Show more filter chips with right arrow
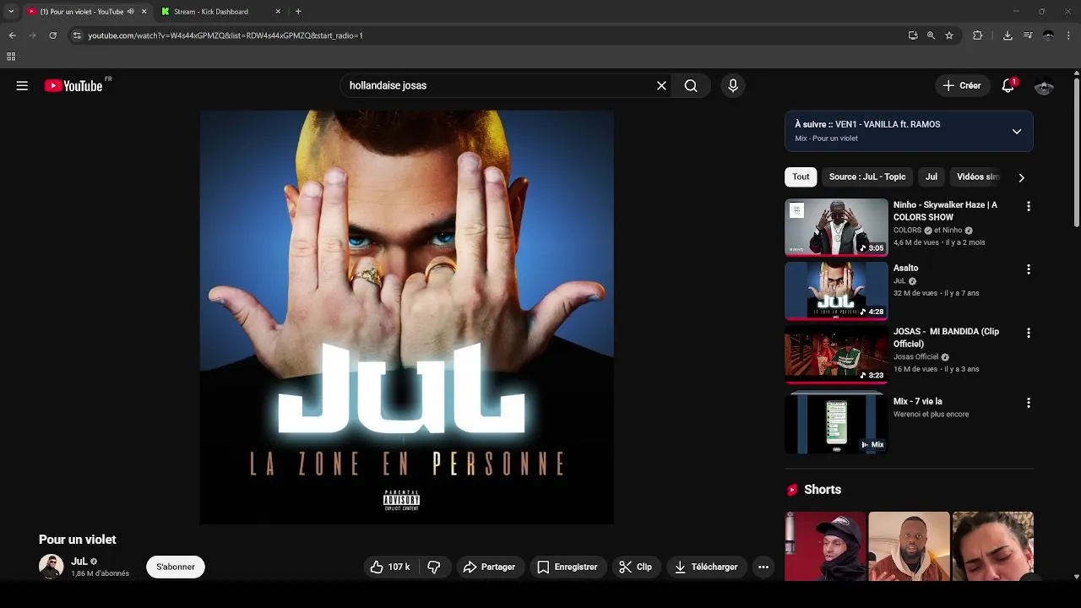 point(1021,177)
